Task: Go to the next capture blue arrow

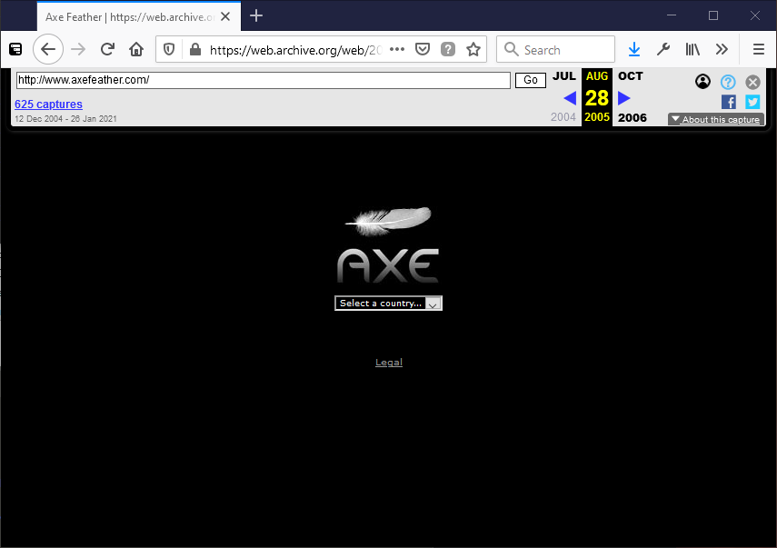Action: (624, 98)
